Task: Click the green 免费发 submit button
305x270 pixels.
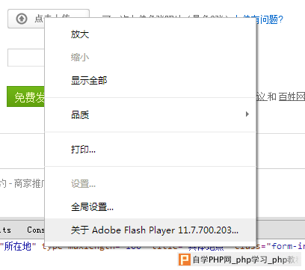Action: click(x=25, y=96)
